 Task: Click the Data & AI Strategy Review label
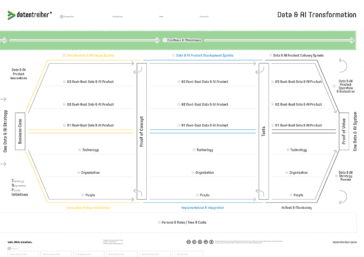click(x=345, y=176)
